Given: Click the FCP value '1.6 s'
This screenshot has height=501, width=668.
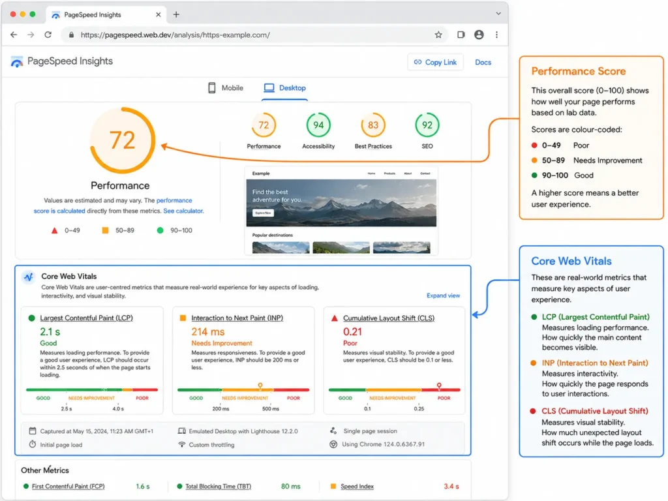Looking at the screenshot, I should tap(143, 486).
